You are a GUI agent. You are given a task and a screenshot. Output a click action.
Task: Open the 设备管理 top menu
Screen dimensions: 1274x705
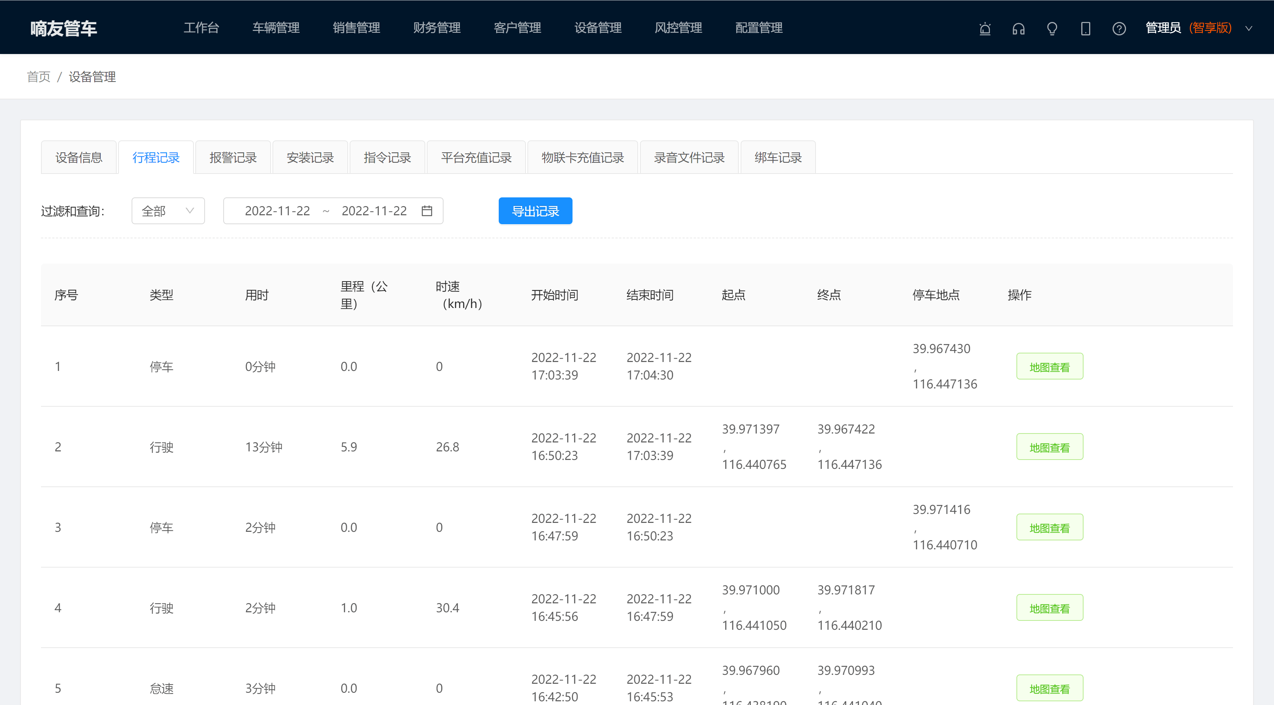[x=598, y=28]
